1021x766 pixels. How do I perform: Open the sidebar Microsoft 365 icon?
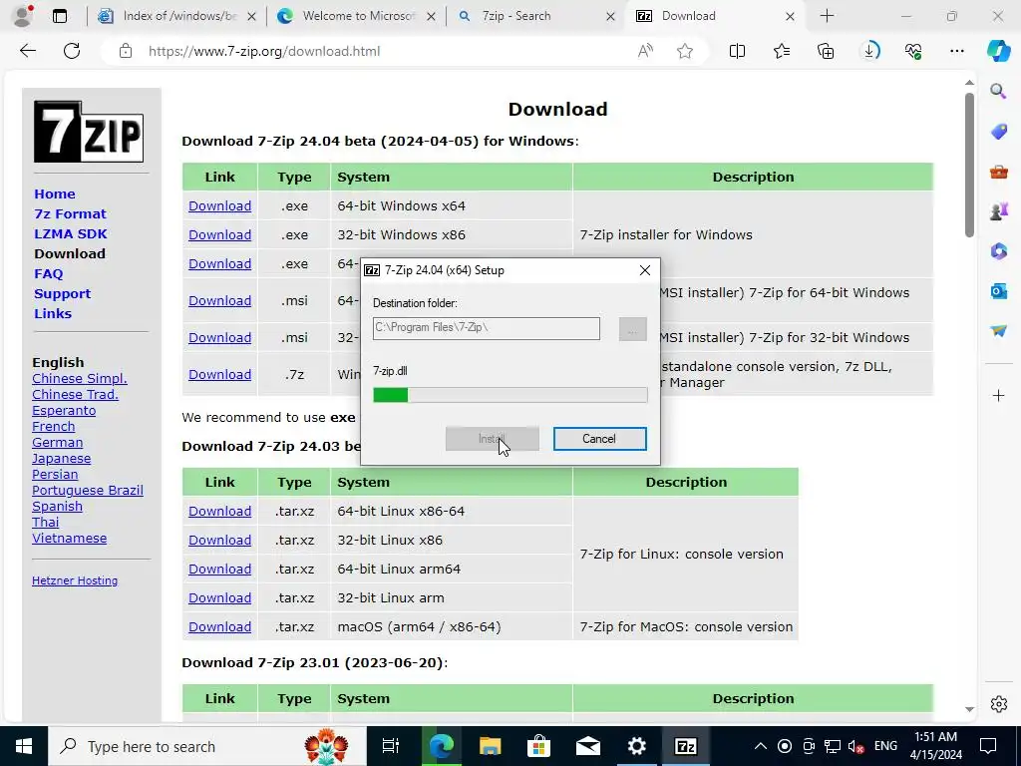point(998,251)
